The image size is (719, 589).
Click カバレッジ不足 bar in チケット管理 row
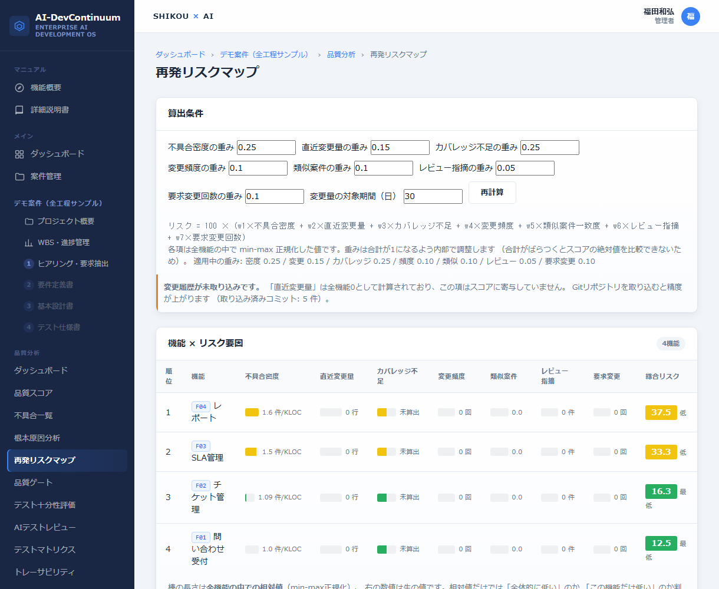[x=387, y=497]
